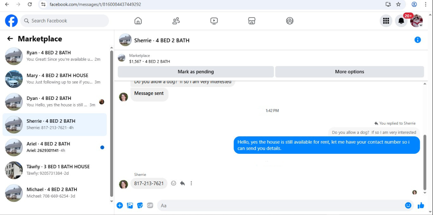Screen dimensions: 433x215
Task: Click the listing thumbnail in chat header
Action: tap(125, 40)
